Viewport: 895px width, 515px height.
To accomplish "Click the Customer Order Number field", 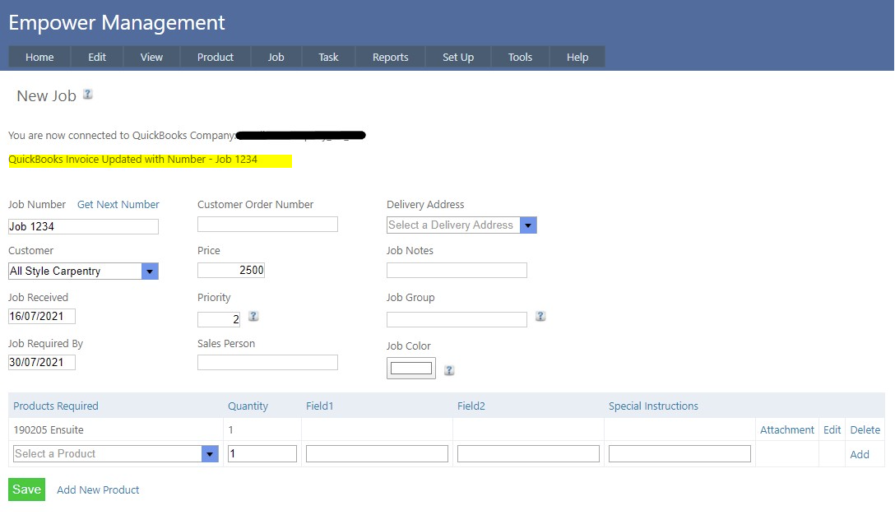I will tap(267, 225).
